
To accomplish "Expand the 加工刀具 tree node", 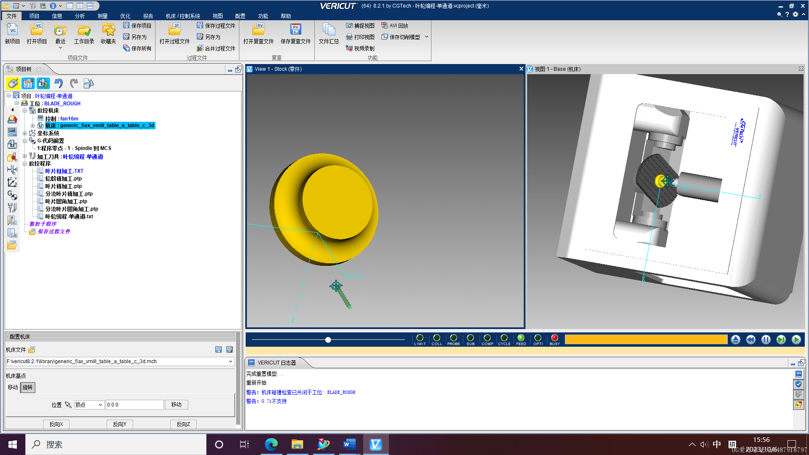I will point(24,156).
